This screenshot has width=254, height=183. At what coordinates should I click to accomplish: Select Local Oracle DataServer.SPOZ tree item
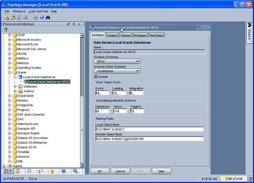click(49, 82)
